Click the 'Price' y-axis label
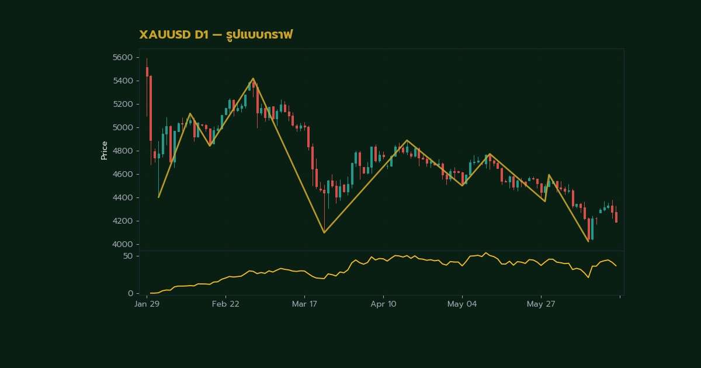The width and height of the screenshot is (701, 368). tap(105, 151)
